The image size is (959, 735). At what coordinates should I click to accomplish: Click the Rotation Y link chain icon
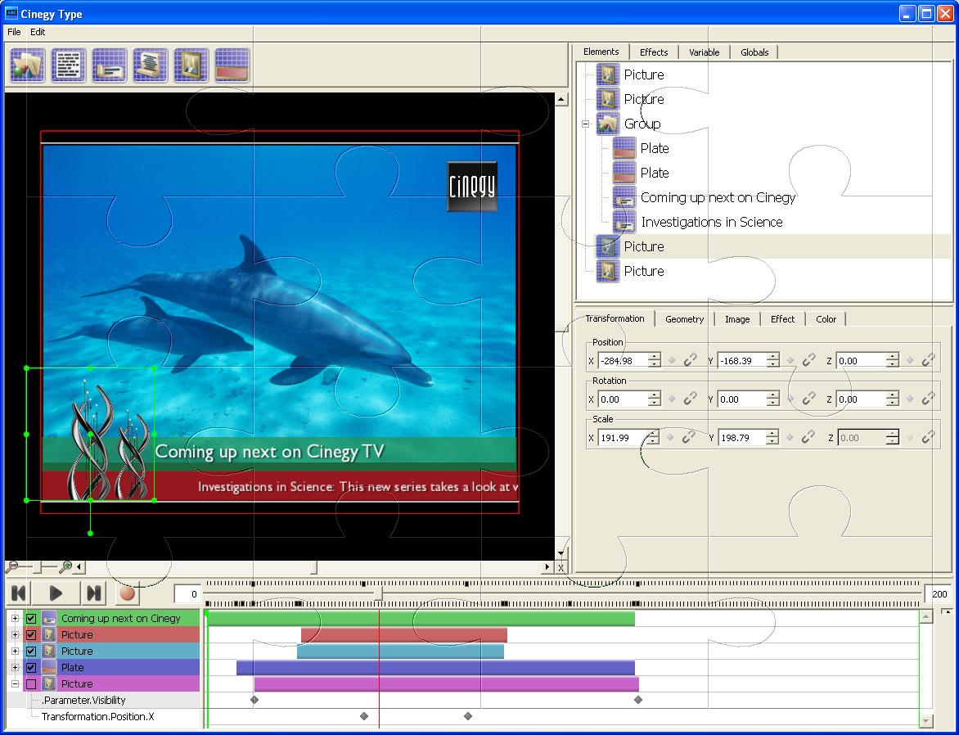point(808,399)
